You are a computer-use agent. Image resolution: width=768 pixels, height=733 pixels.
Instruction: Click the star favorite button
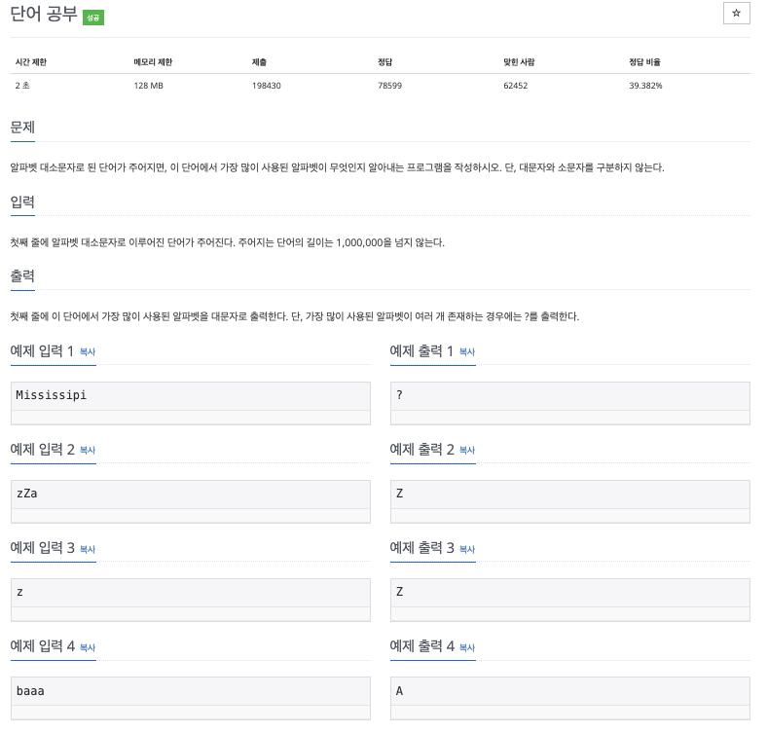(736, 14)
